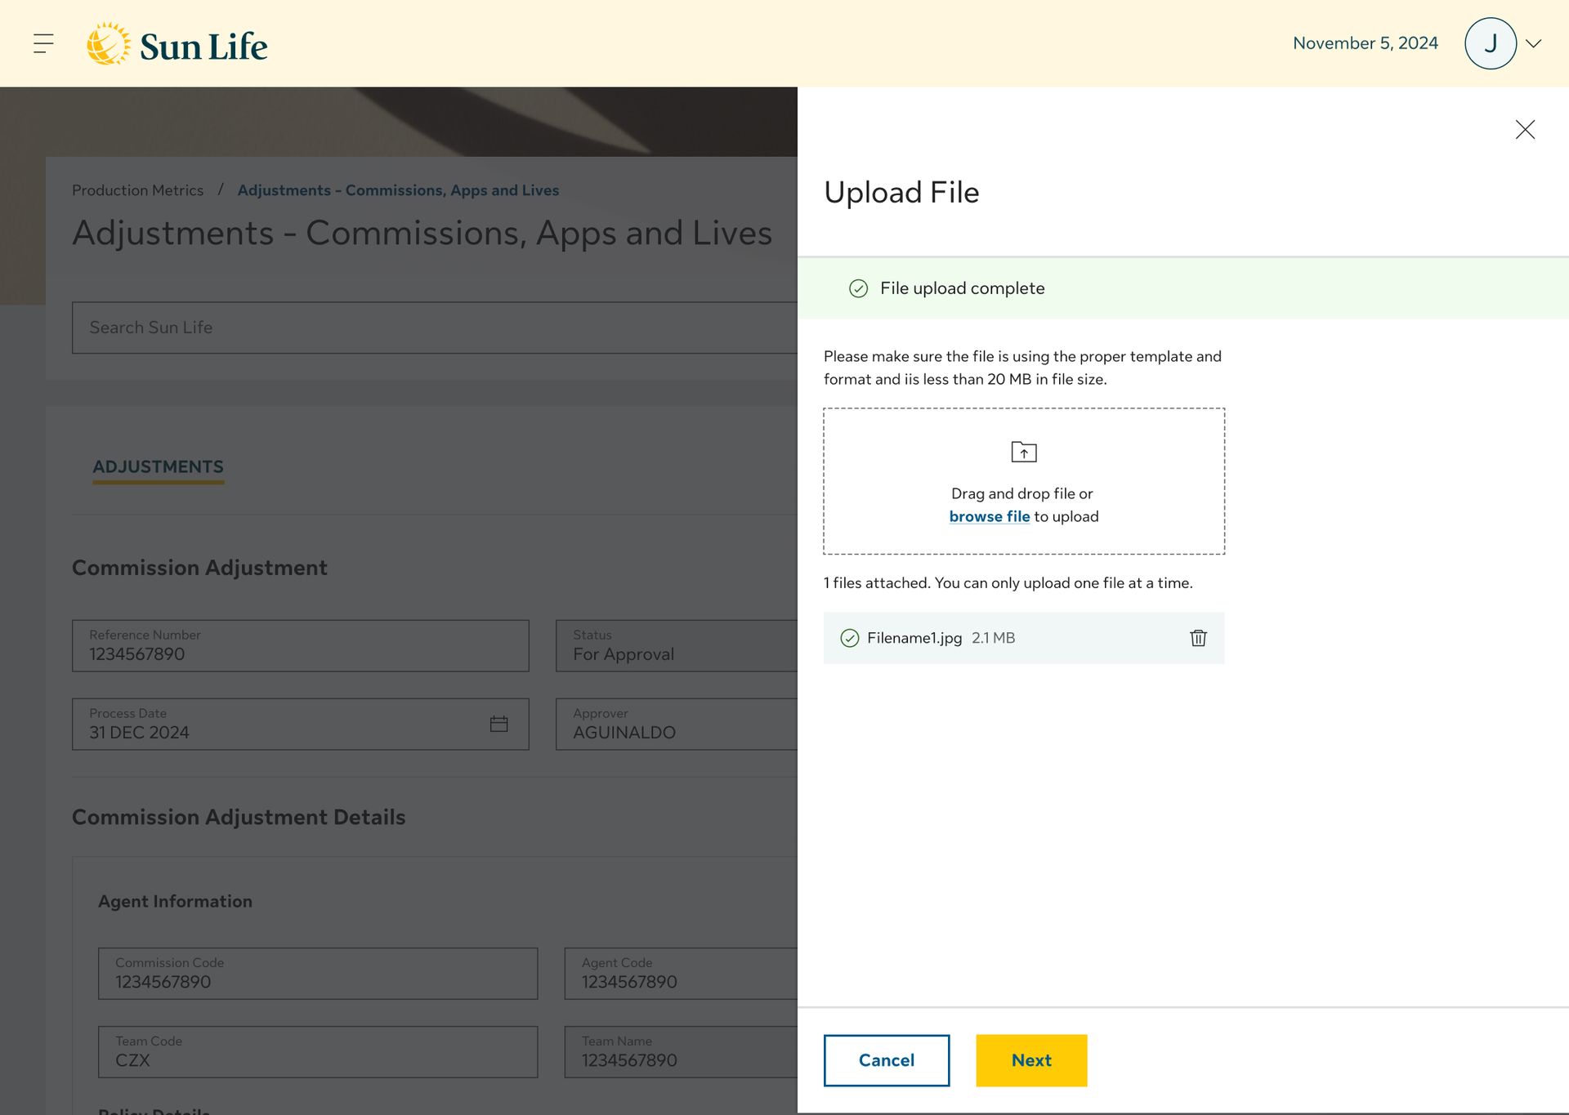Click the Filename1.jpg file name
1569x1115 pixels.
[914, 638]
